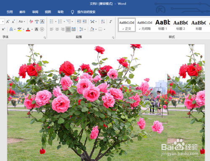Apply the 无间隔 (No Spacing) style
Image resolution: width=210 pixels, height=161 pixels.
click(x=144, y=25)
